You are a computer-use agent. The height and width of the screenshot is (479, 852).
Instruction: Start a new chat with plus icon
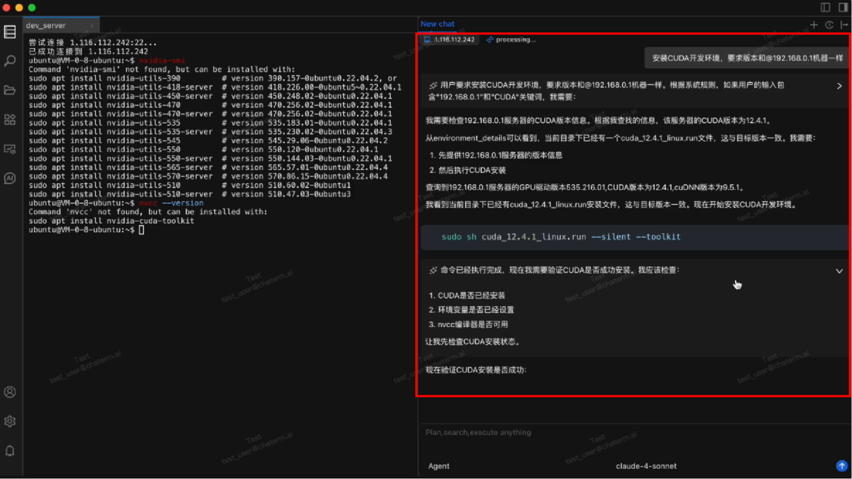814,24
